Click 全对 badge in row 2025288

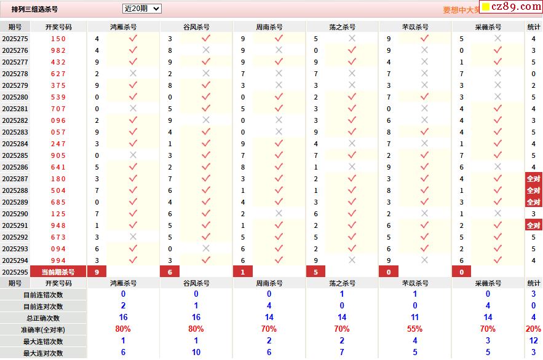point(534,190)
